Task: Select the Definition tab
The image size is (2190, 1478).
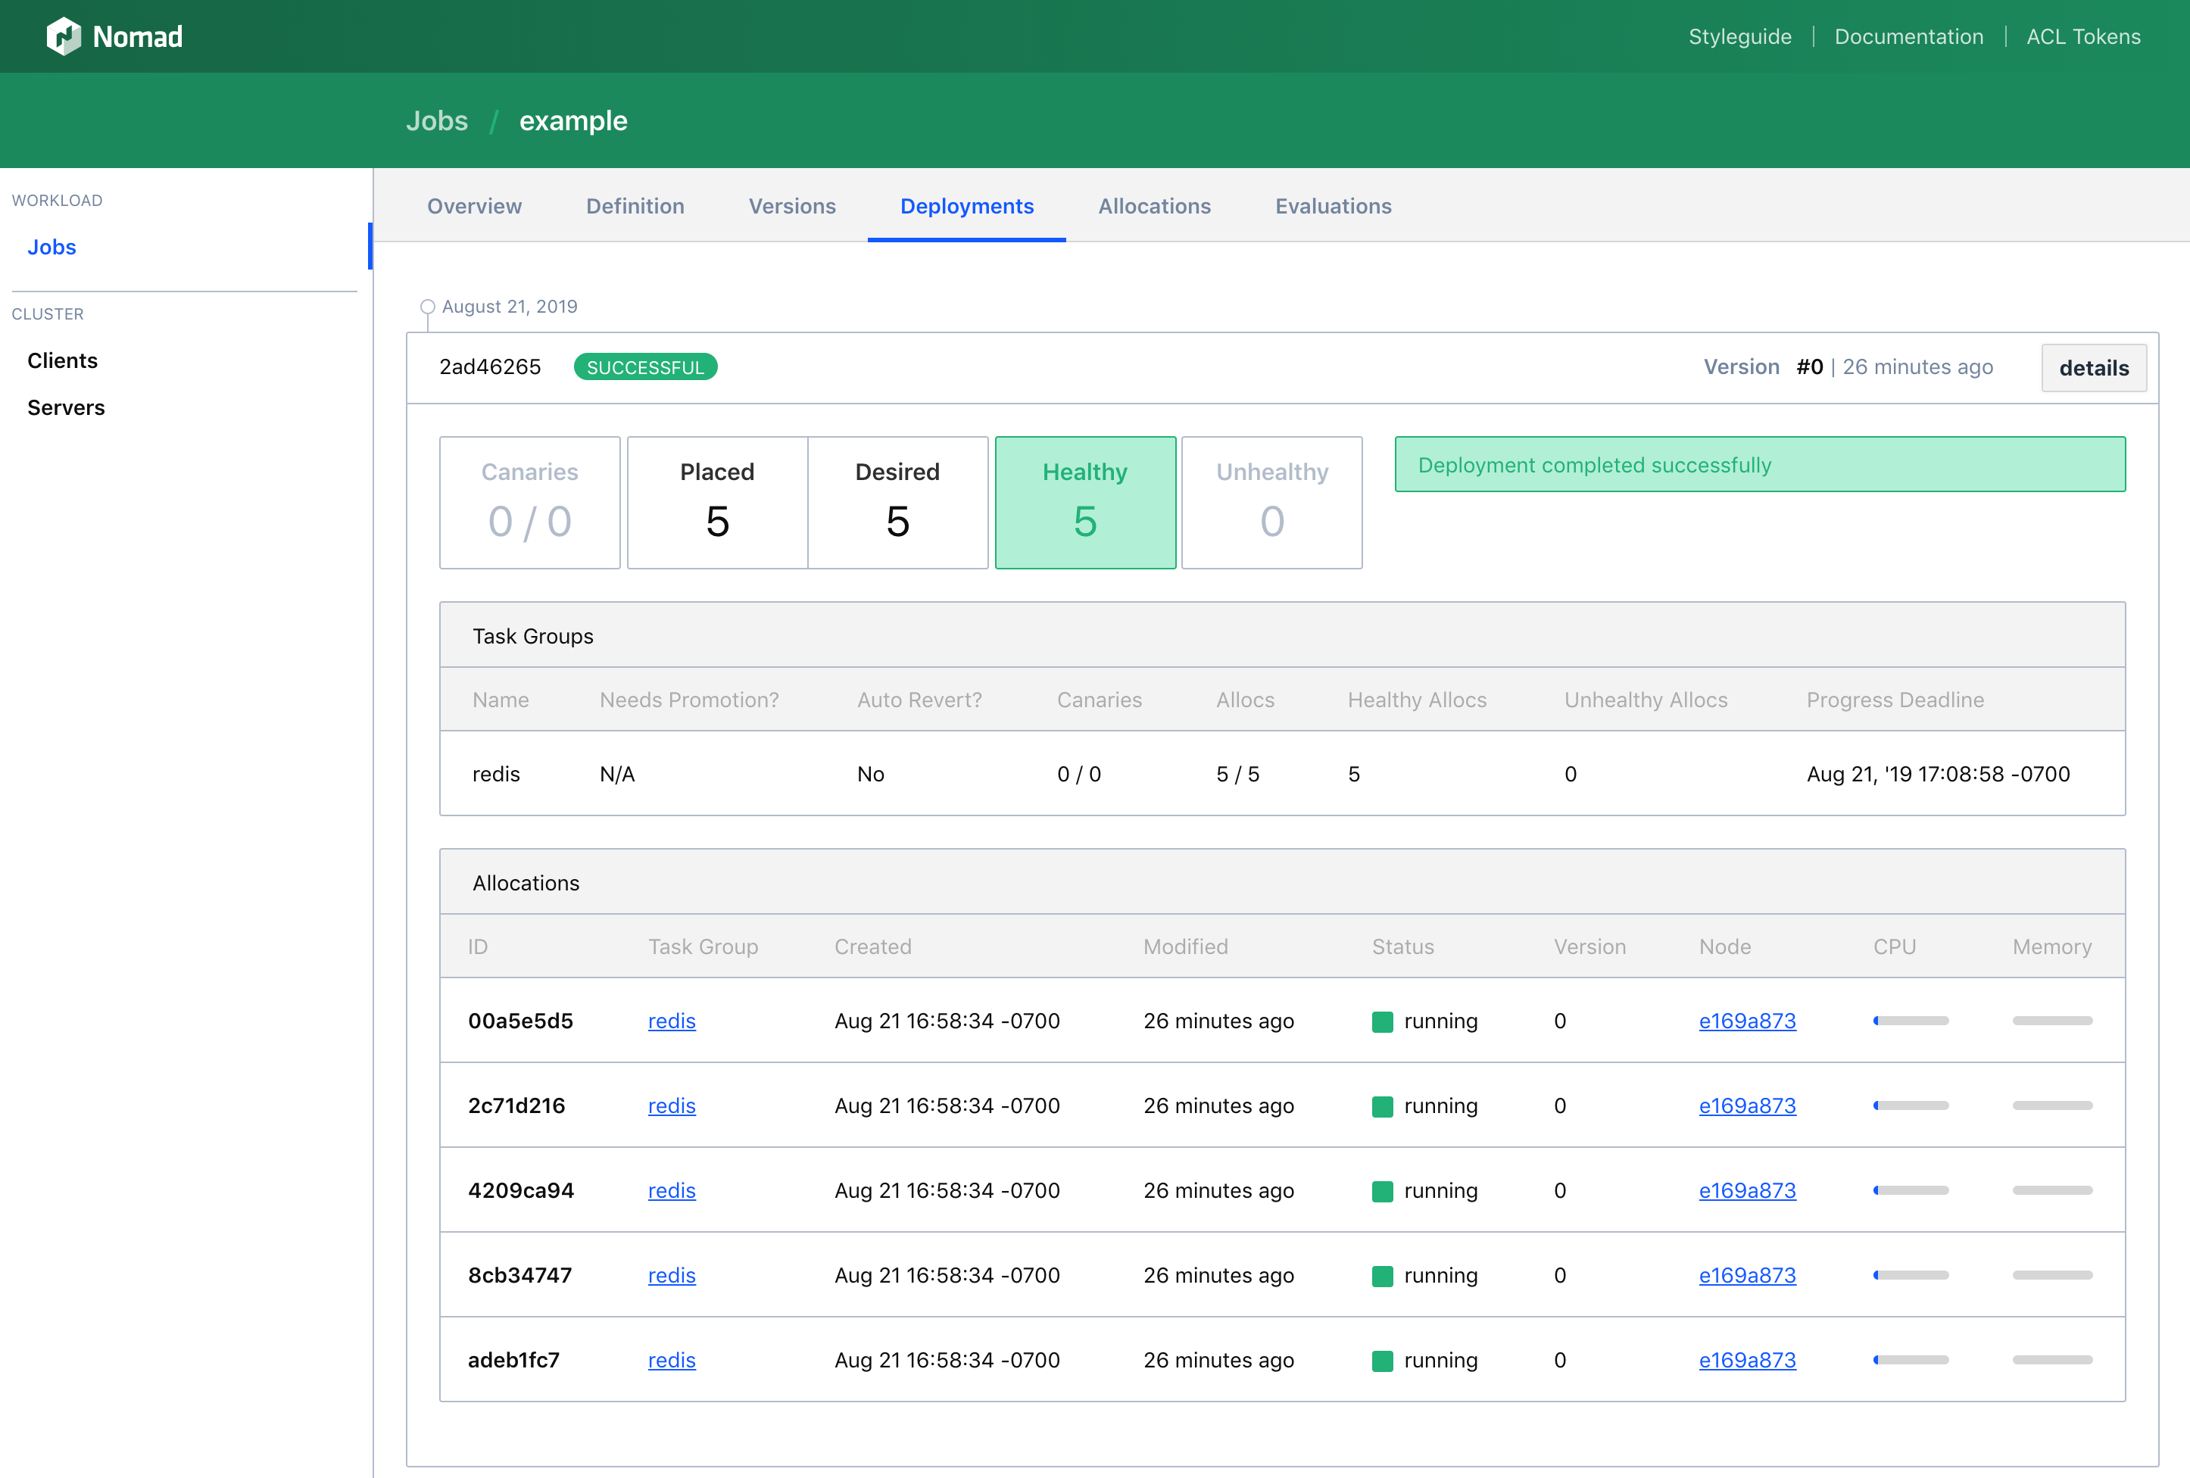Action: pos(635,205)
